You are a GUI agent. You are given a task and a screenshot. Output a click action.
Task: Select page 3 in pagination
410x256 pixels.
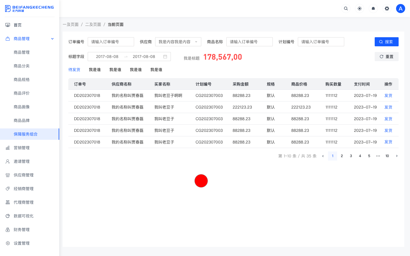click(351, 156)
